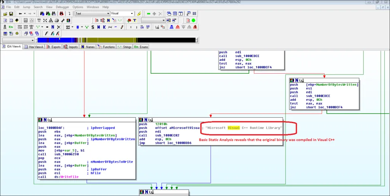Viewport: 390px width, 196px height.
Task: Switch to the Functions tab
Action: pos(106,47)
